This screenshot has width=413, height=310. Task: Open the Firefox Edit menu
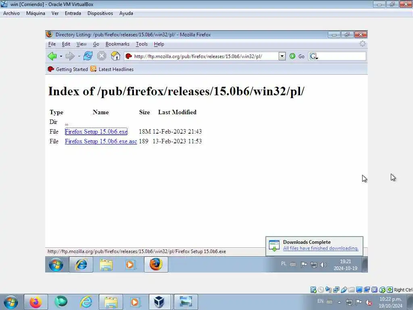tap(66, 44)
